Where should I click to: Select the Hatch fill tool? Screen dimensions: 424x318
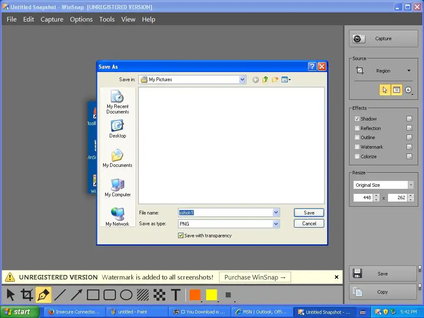142,295
